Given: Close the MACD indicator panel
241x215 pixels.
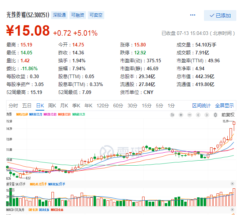Looking at the screenshot, I should pos(232,210).
